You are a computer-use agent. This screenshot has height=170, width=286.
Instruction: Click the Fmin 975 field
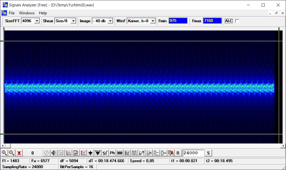(x=178, y=21)
